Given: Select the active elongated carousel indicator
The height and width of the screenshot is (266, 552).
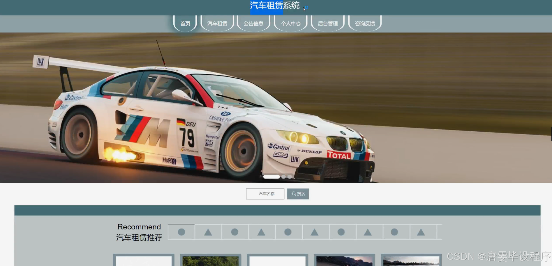Looking at the screenshot, I should [271, 176].
